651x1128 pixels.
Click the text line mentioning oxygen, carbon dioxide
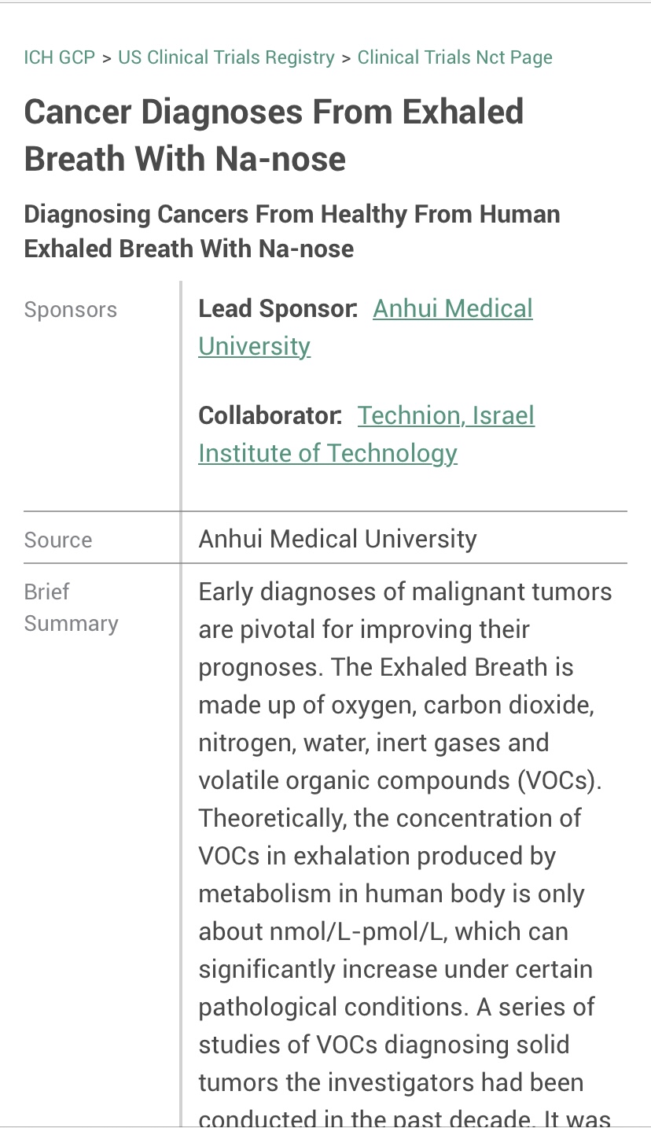[396, 705]
